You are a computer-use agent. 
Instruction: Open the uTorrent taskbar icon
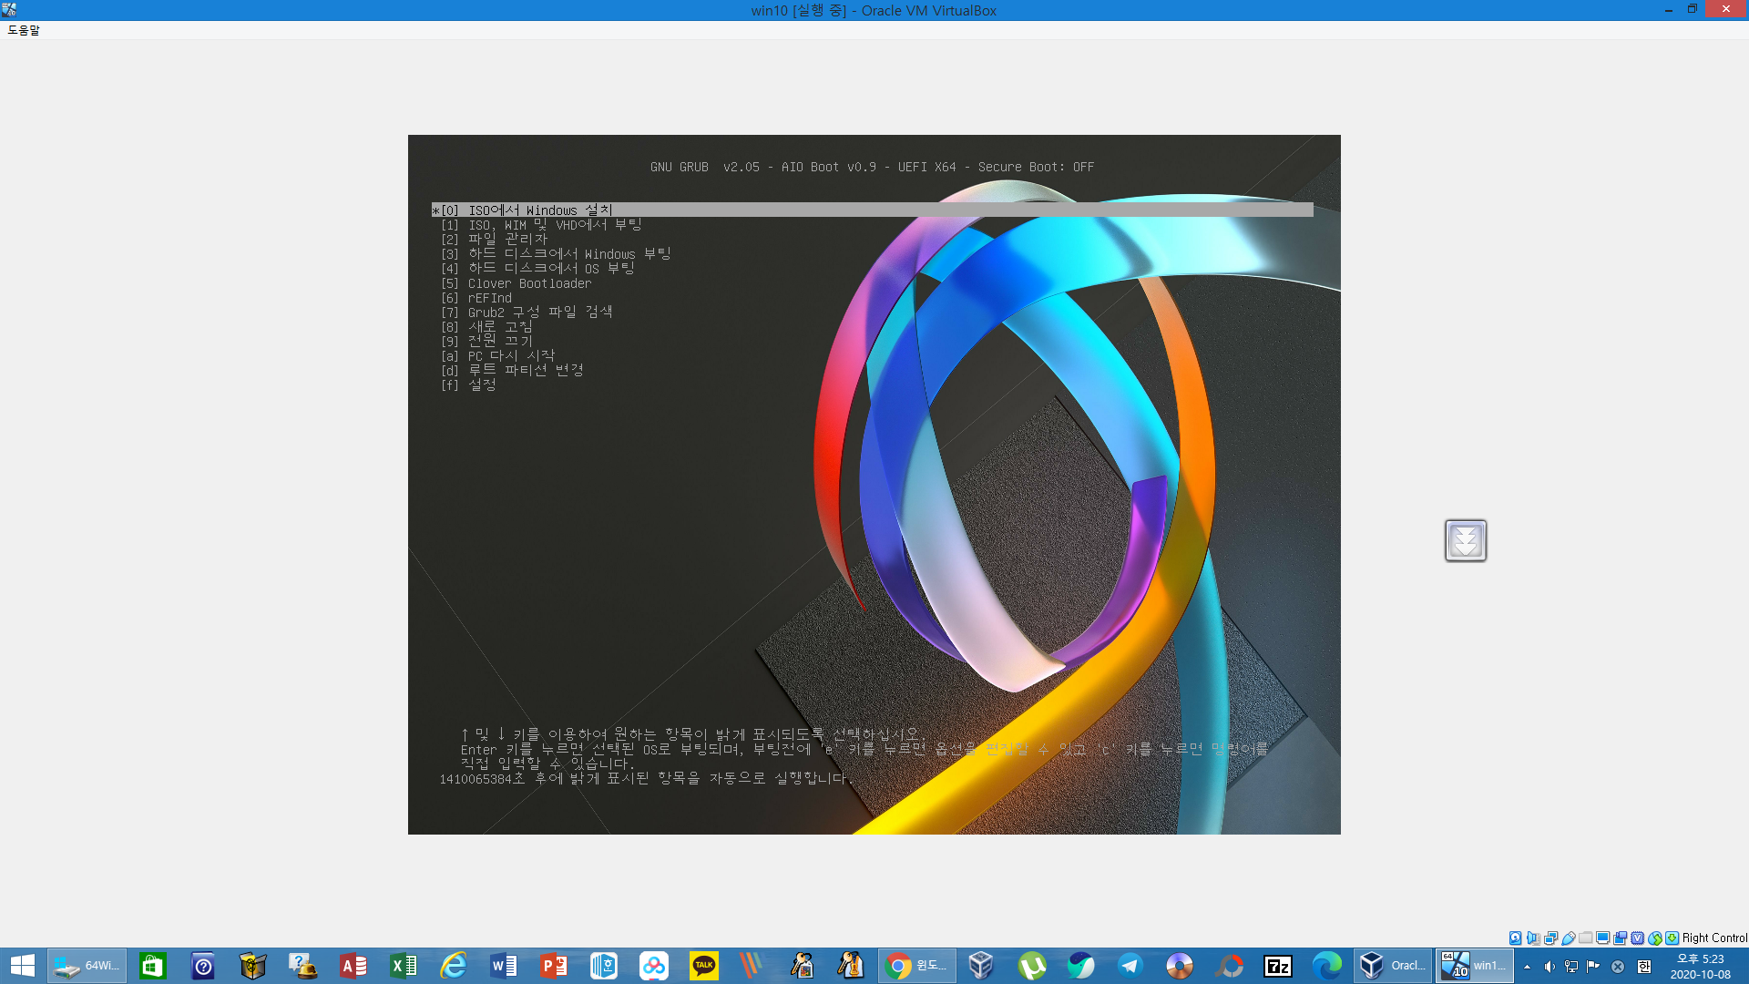coord(1031,966)
